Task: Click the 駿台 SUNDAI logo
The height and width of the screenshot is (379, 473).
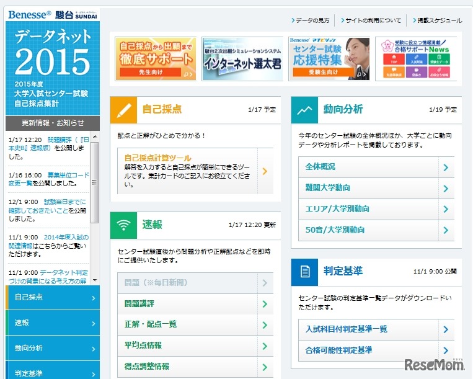Action: point(76,15)
